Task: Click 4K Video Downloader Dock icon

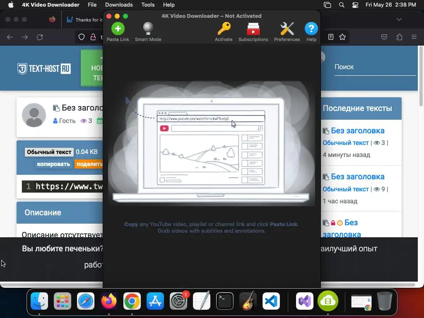Action: click(328, 301)
